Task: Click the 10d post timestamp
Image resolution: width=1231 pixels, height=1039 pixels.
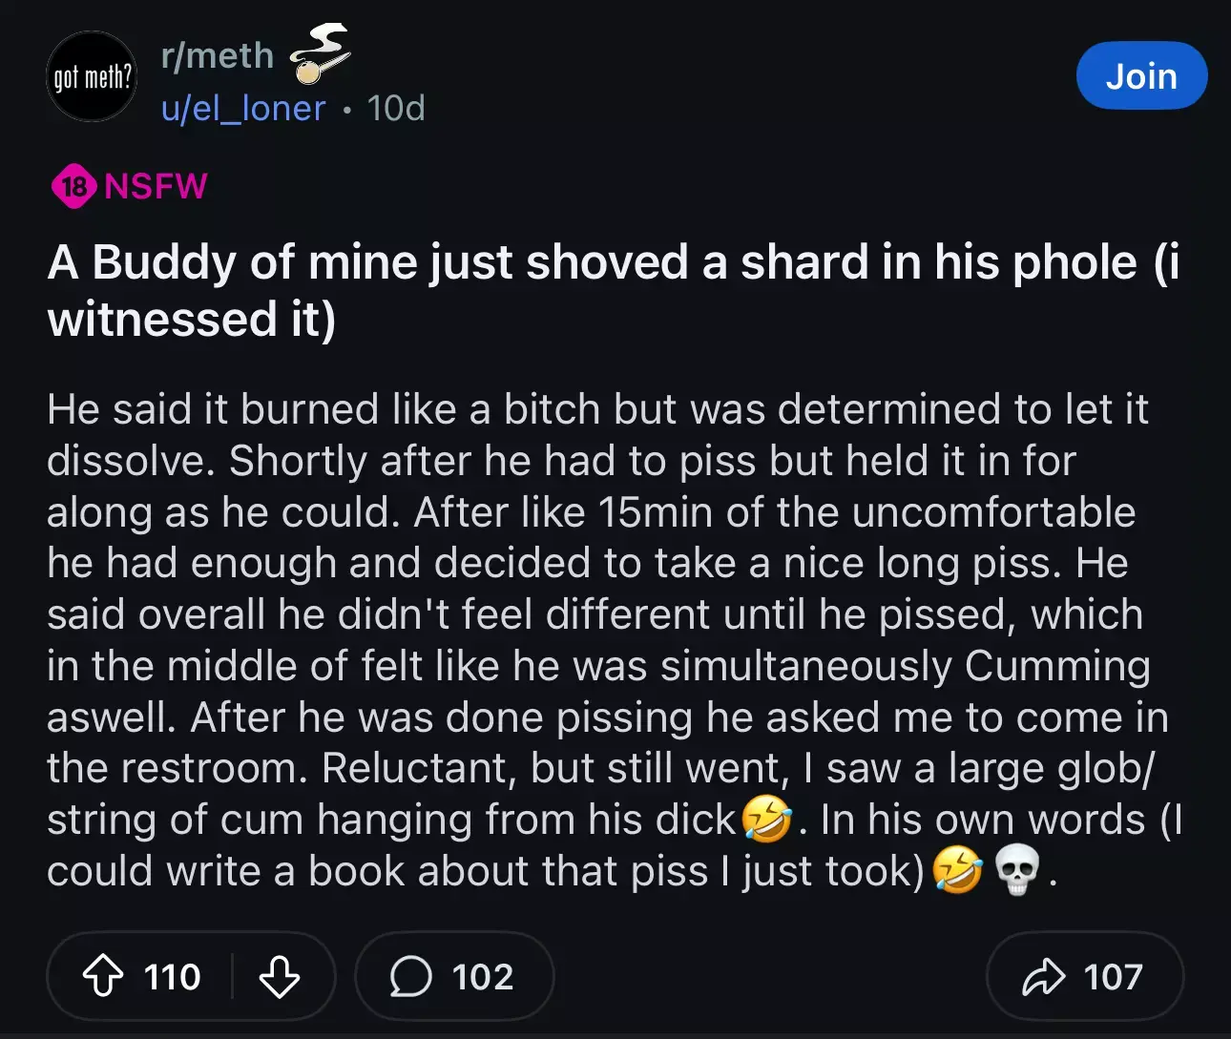Action: coord(396,109)
